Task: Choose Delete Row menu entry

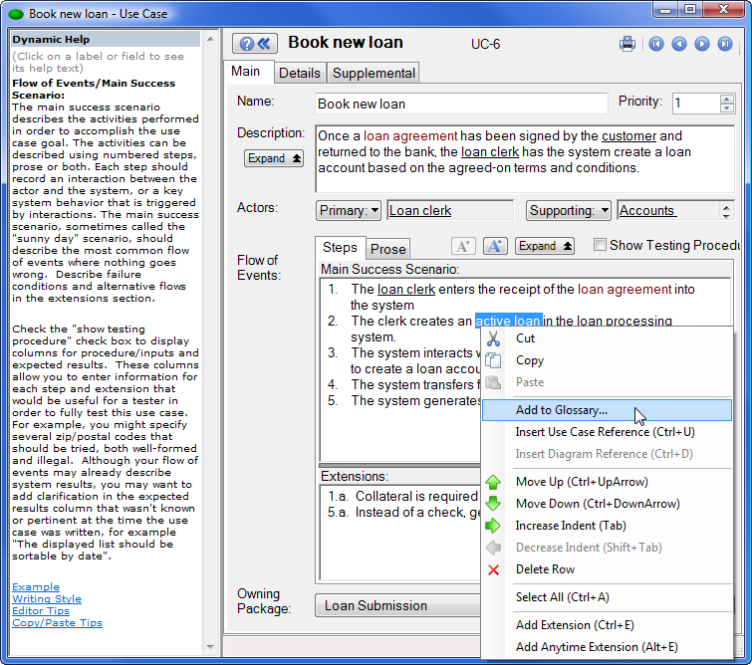Action: pyautogui.click(x=607, y=569)
